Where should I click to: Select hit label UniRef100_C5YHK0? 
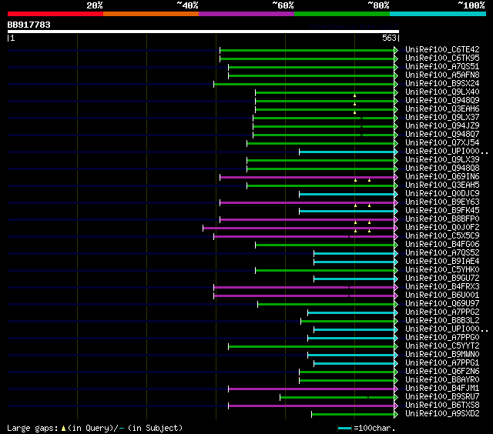click(x=442, y=269)
